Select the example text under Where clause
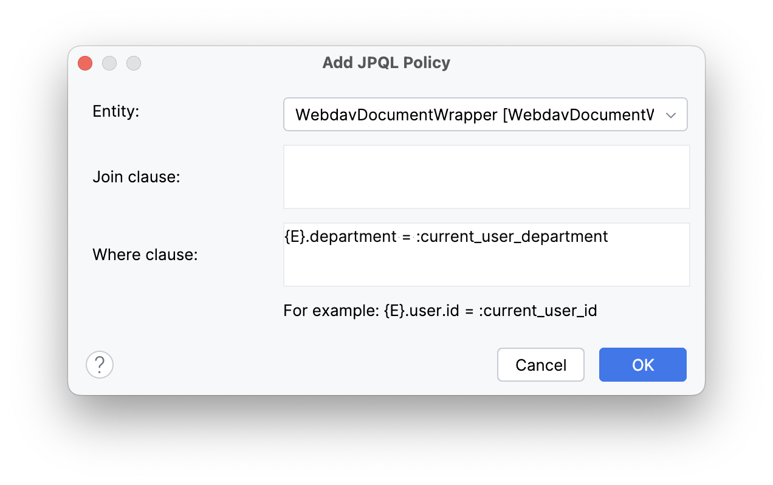773x485 pixels. pos(439,311)
